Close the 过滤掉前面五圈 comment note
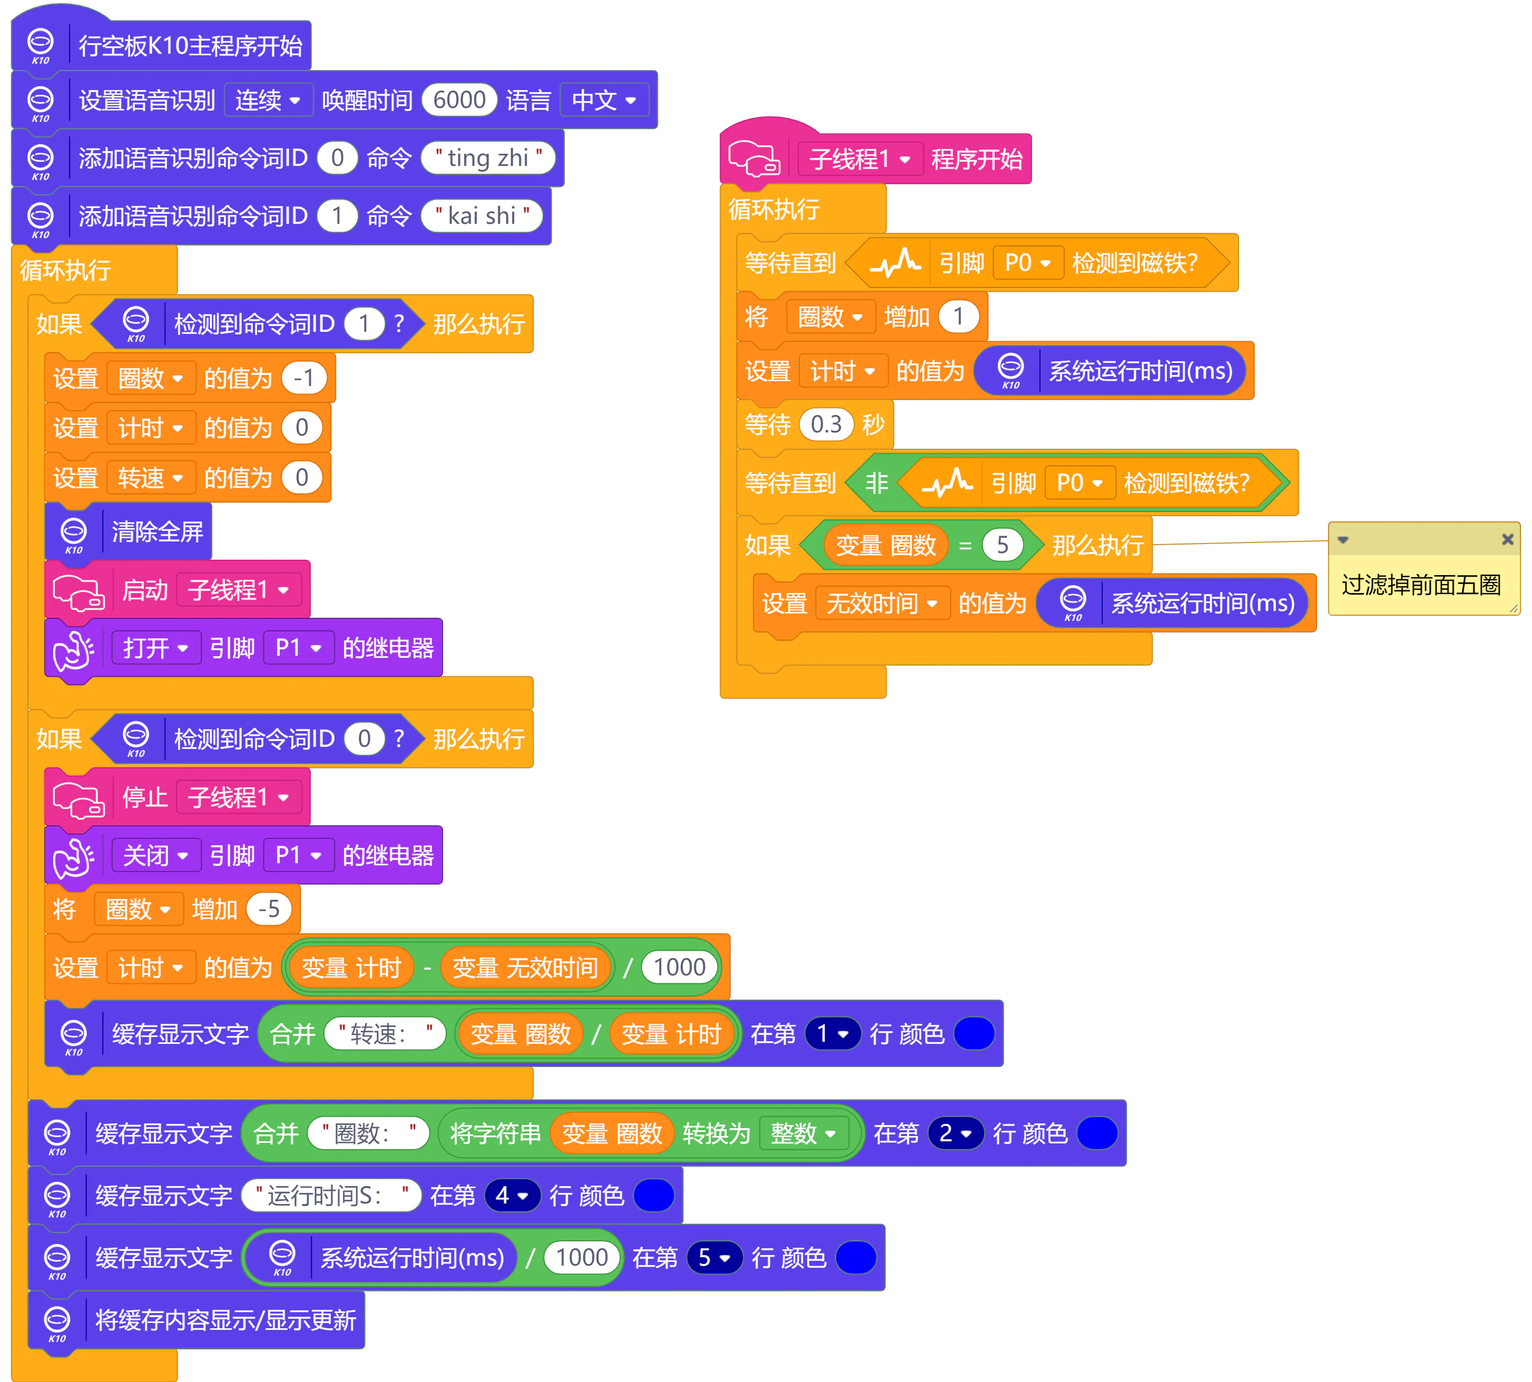1532x1382 pixels. 1508,539
